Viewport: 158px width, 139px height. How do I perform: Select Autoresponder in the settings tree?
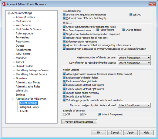[25, 33]
